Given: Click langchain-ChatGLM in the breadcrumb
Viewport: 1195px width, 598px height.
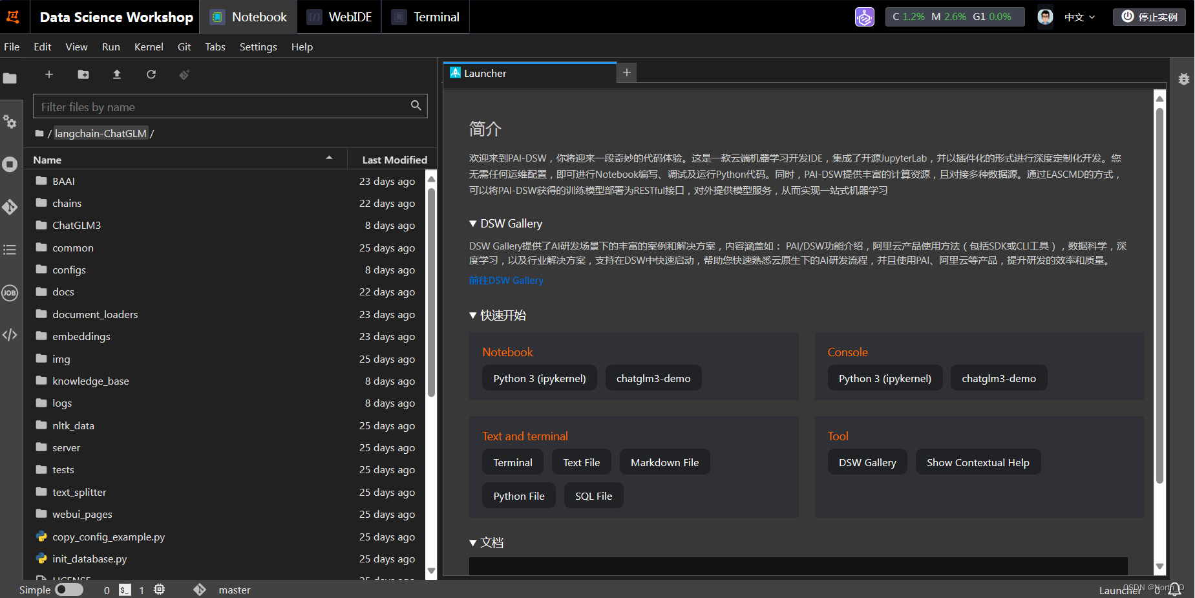Looking at the screenshot, I should pos(100,134).
